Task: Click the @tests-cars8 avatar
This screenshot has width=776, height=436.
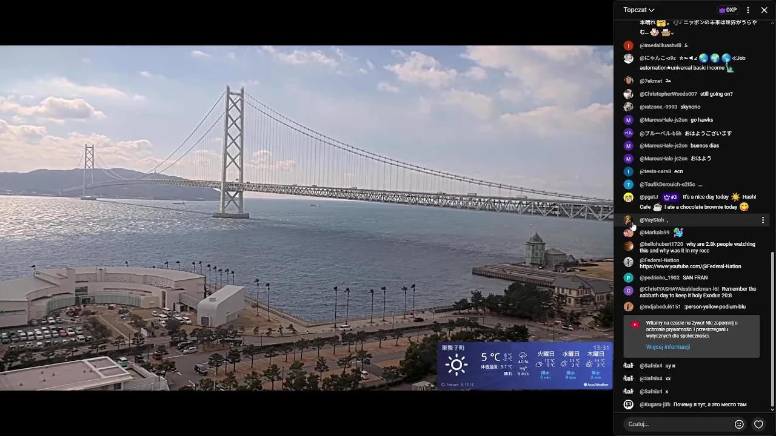Action: point(629,171)
